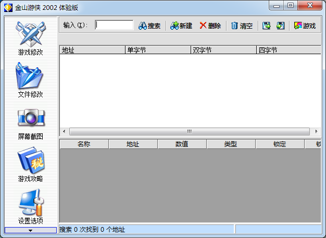Click the 清空 clear trash button
Viewport: 326px width, 238px height.
pos(242,26)
